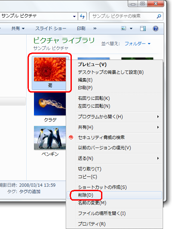Click the refresh arrows icon beside address bar

(83, 16)
